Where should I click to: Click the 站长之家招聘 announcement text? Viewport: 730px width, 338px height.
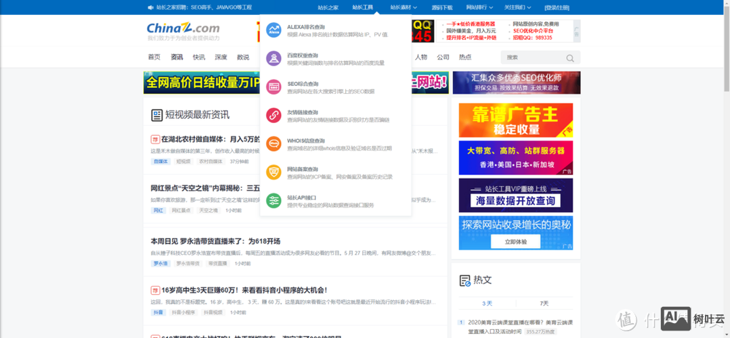pyautogui.click(x=204, y=7)
